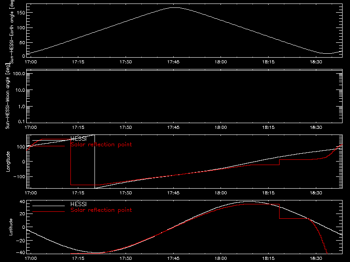Click 17:00 time label under Longitude plot

(31, 193)
